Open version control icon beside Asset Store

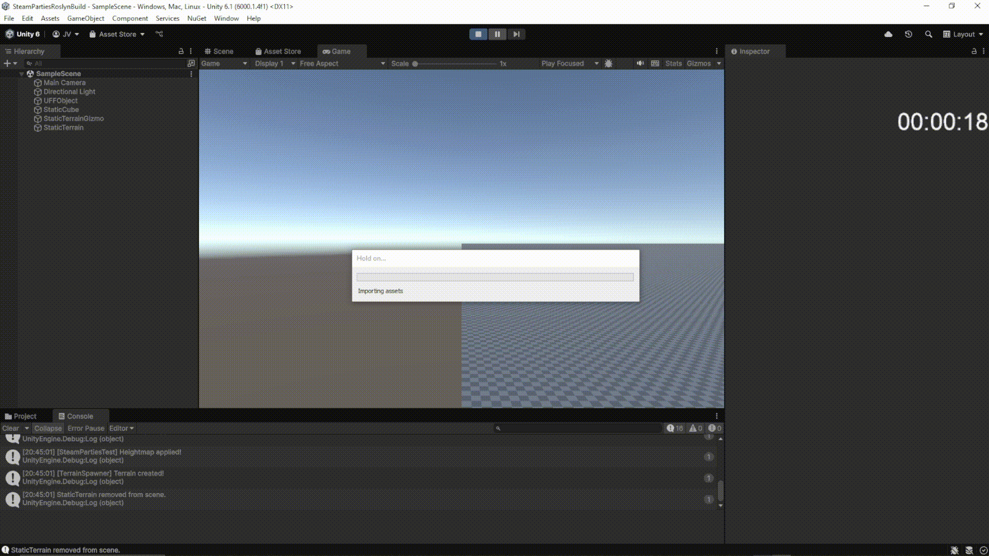159,34
